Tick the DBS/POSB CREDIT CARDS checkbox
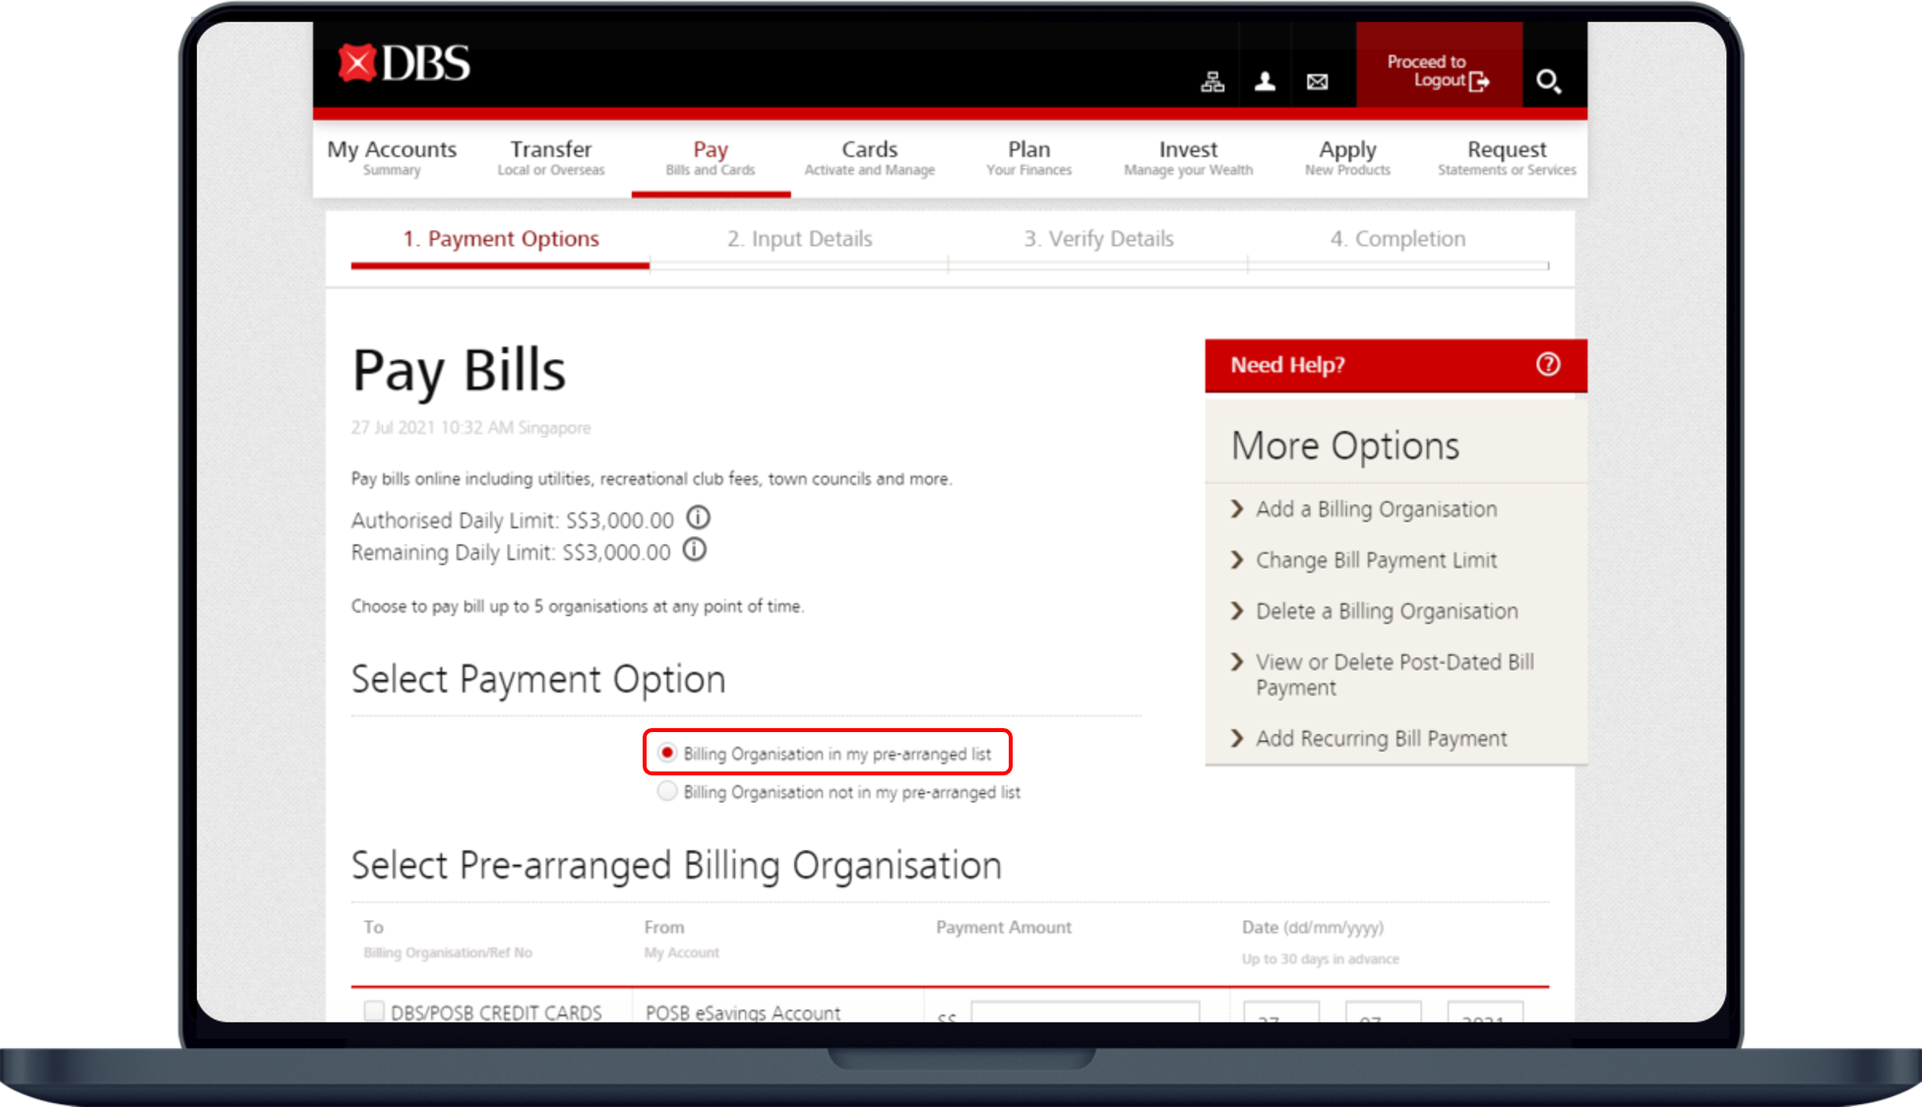This screenshot has width=1922, height=1107. (x=374, y=1011)
